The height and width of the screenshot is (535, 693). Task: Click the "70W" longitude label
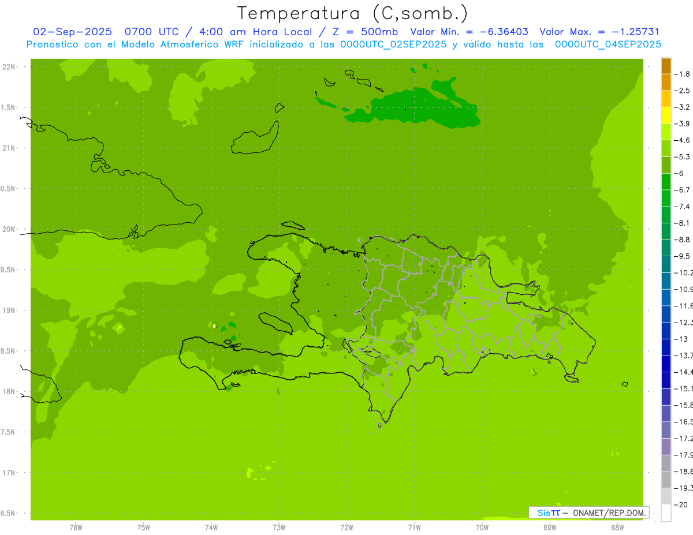[482, 527]
